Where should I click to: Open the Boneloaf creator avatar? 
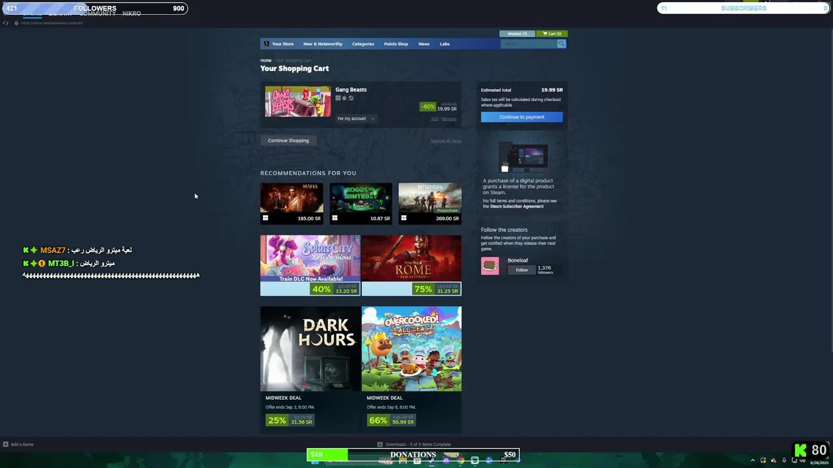[490, 265]
